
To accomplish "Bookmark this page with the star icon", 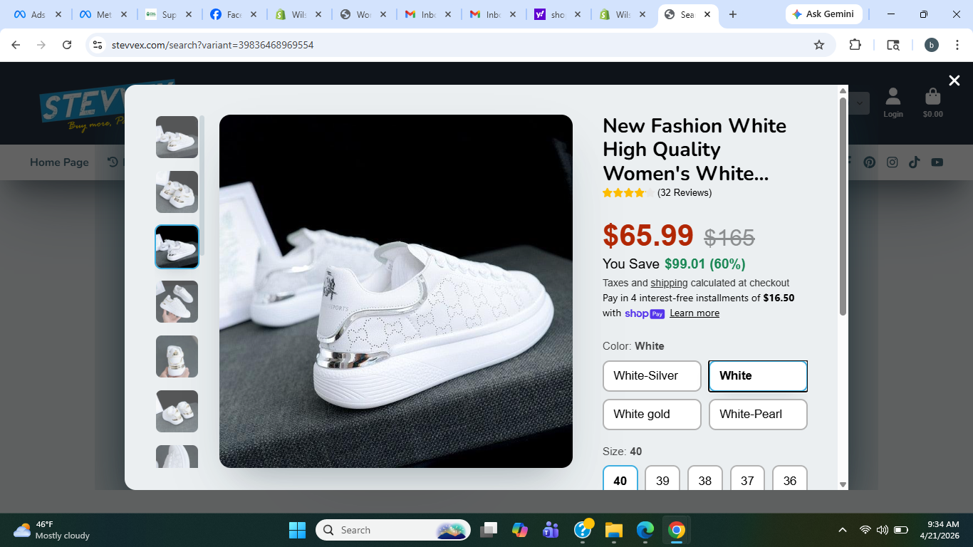I will (x=819, y=45).
